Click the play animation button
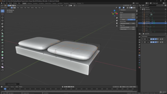167x94 pixels. pyautogui.click(x=70, y=87)
